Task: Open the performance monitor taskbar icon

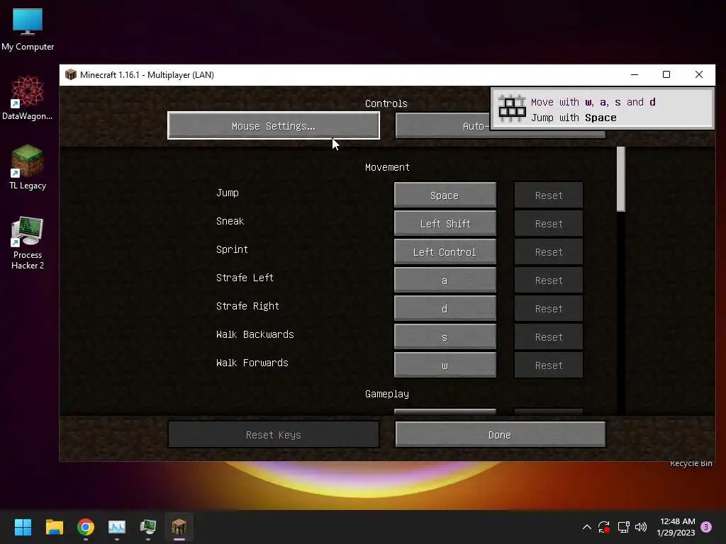Action: coord(117,527)
